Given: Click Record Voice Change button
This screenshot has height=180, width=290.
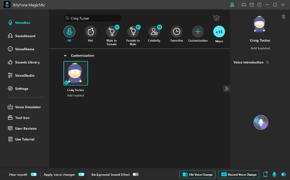Looking at the screenshot, I should [239, 174].
